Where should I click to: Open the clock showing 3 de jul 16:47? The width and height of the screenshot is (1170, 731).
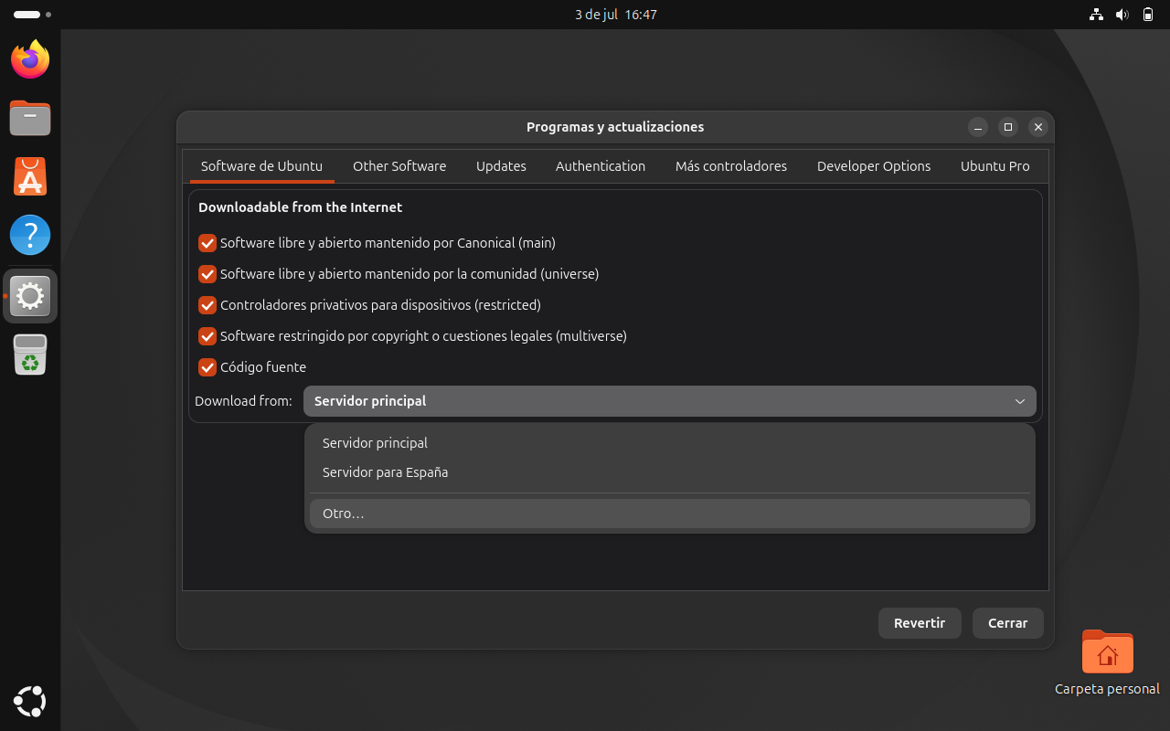tap(616, 15)
